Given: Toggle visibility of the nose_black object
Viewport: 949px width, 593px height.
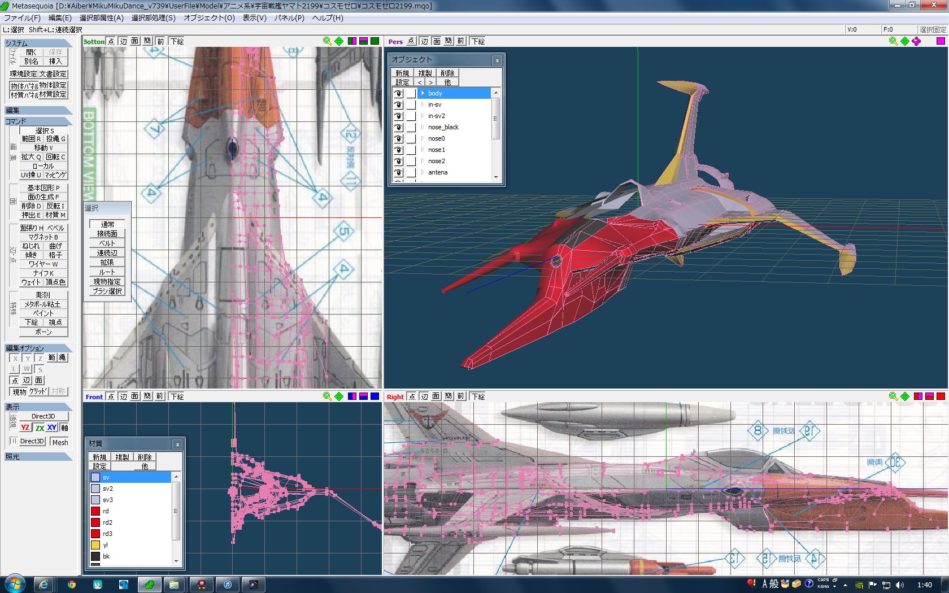Looking at the screenshot, I should pos(398,127).
